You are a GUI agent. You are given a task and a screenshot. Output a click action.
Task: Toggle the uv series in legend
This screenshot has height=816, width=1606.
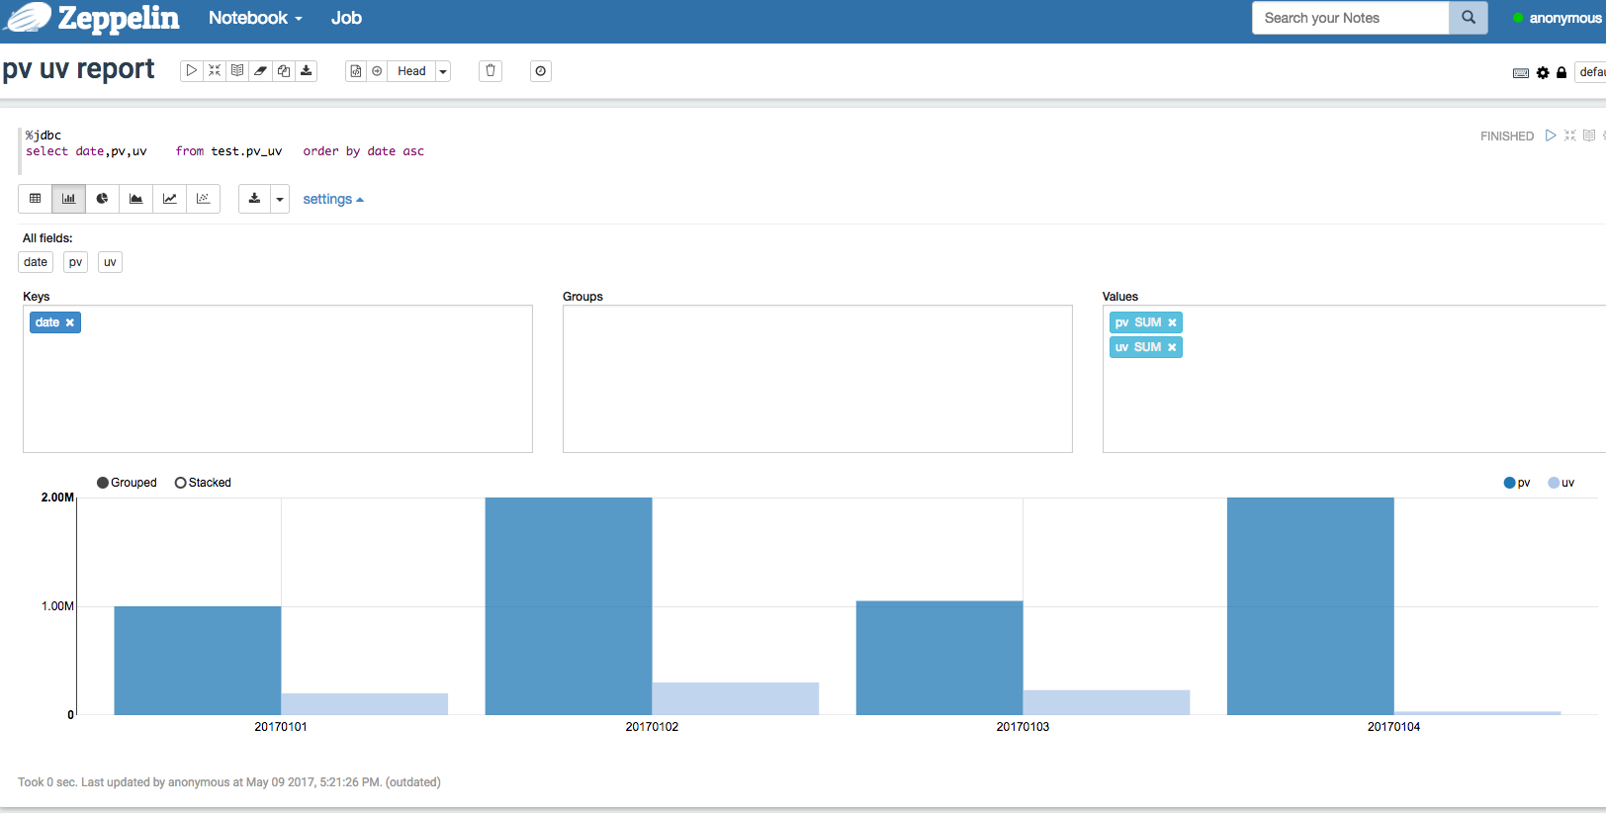1561,483
